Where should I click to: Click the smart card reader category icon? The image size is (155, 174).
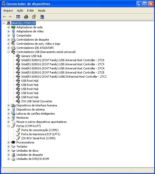(13, 114)
